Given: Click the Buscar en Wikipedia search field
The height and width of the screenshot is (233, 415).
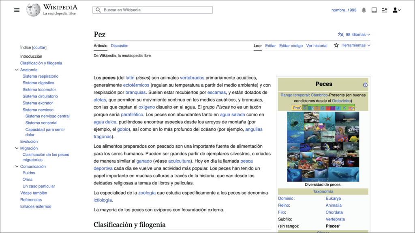Looking at the screenshot, I should (x=152, y=10).
